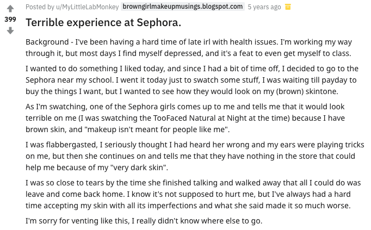Screen dimensions: 371x230
Task: Click the '5 years ago' timestamp
Action: point(264,7)
